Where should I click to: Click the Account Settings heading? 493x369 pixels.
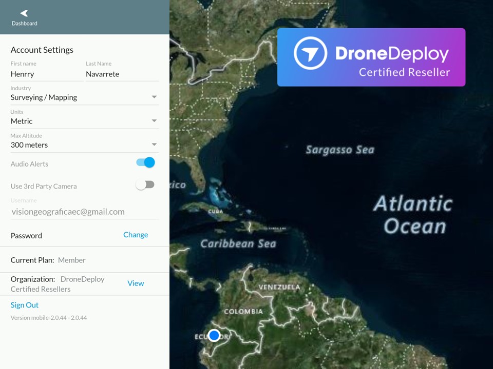pos(42,50)
